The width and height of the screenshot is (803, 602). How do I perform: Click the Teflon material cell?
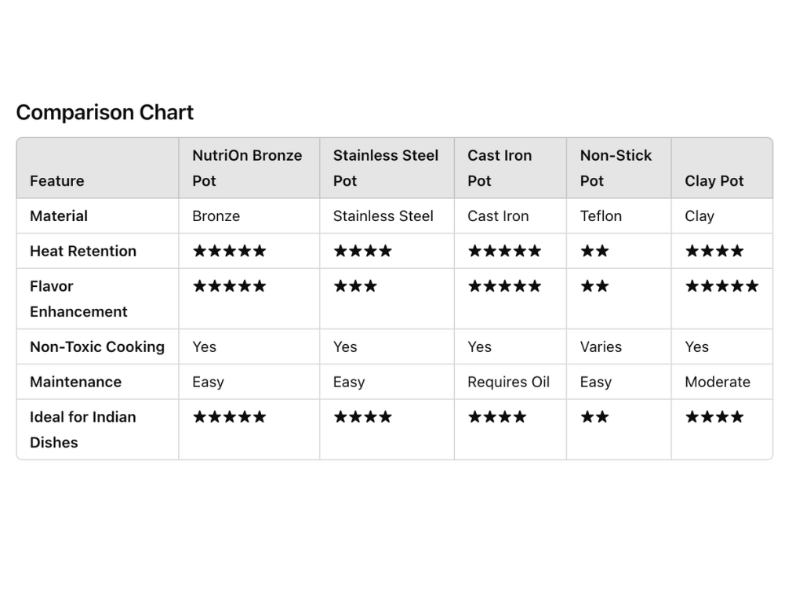pos(601,216)
